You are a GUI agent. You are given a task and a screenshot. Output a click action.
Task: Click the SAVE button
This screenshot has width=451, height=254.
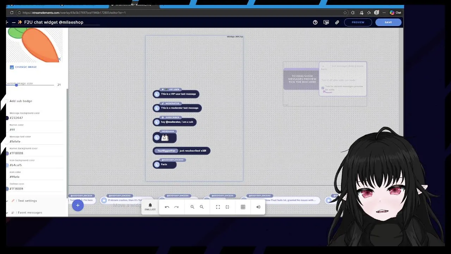(388, 22)
